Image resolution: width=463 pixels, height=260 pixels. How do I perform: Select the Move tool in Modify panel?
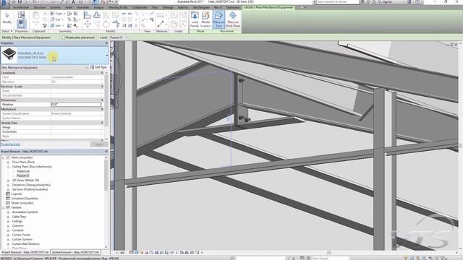87,24
